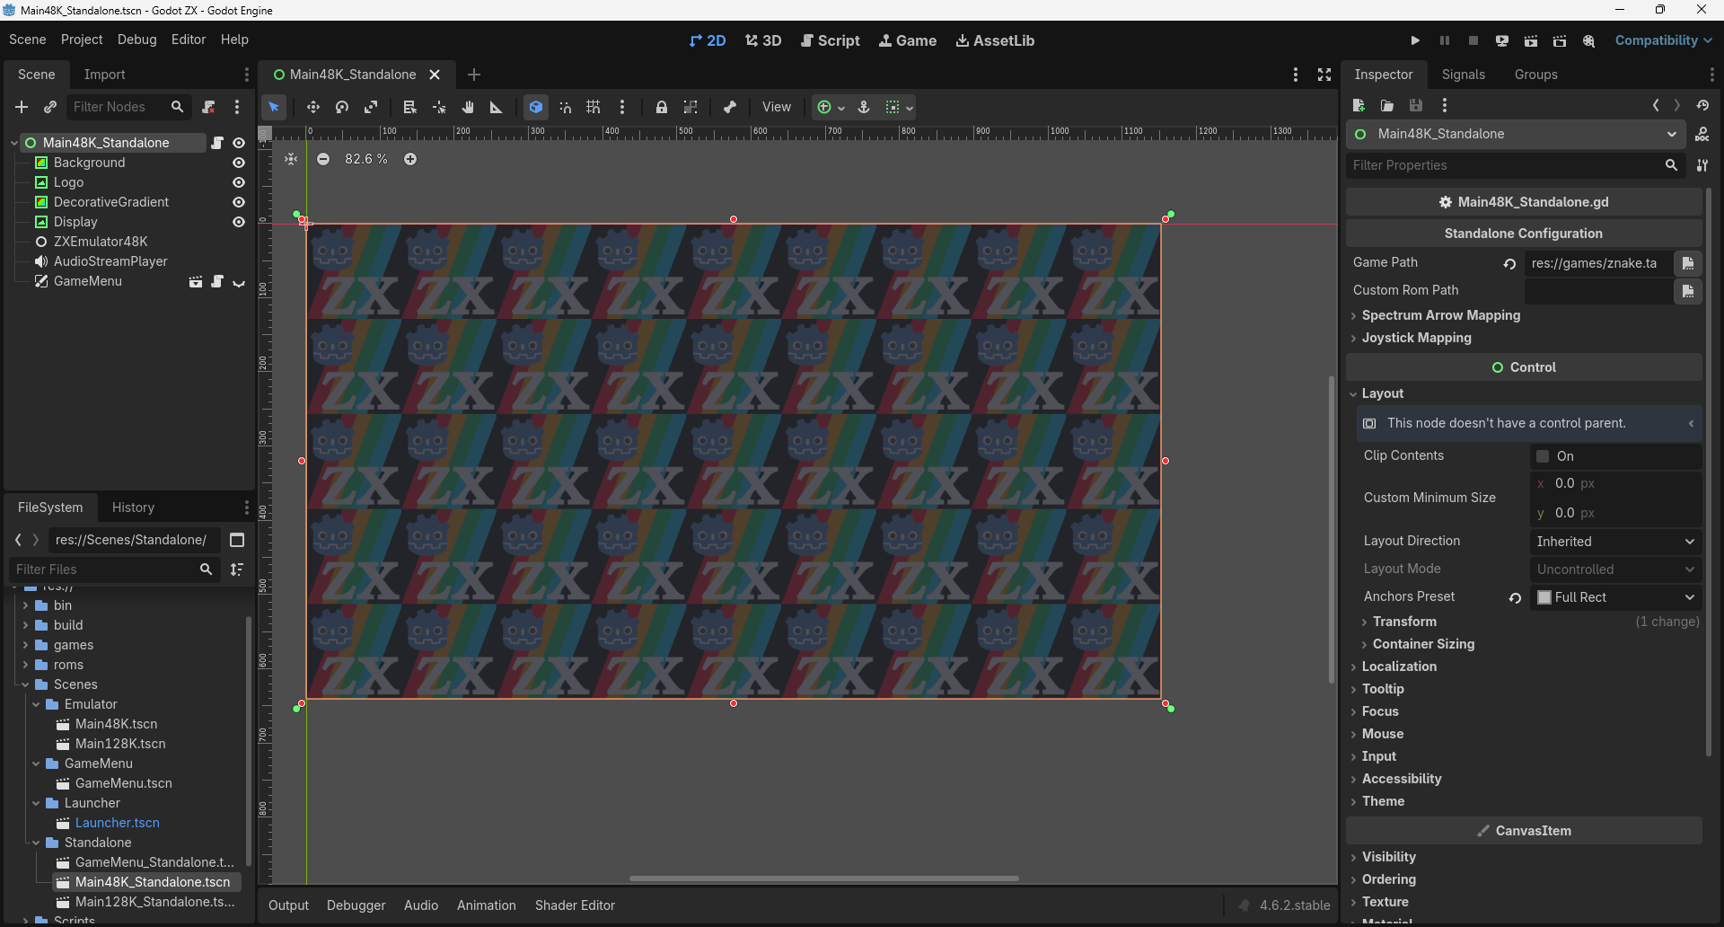Click the vertical viewport scrollbar

[x=1331, y=529]
